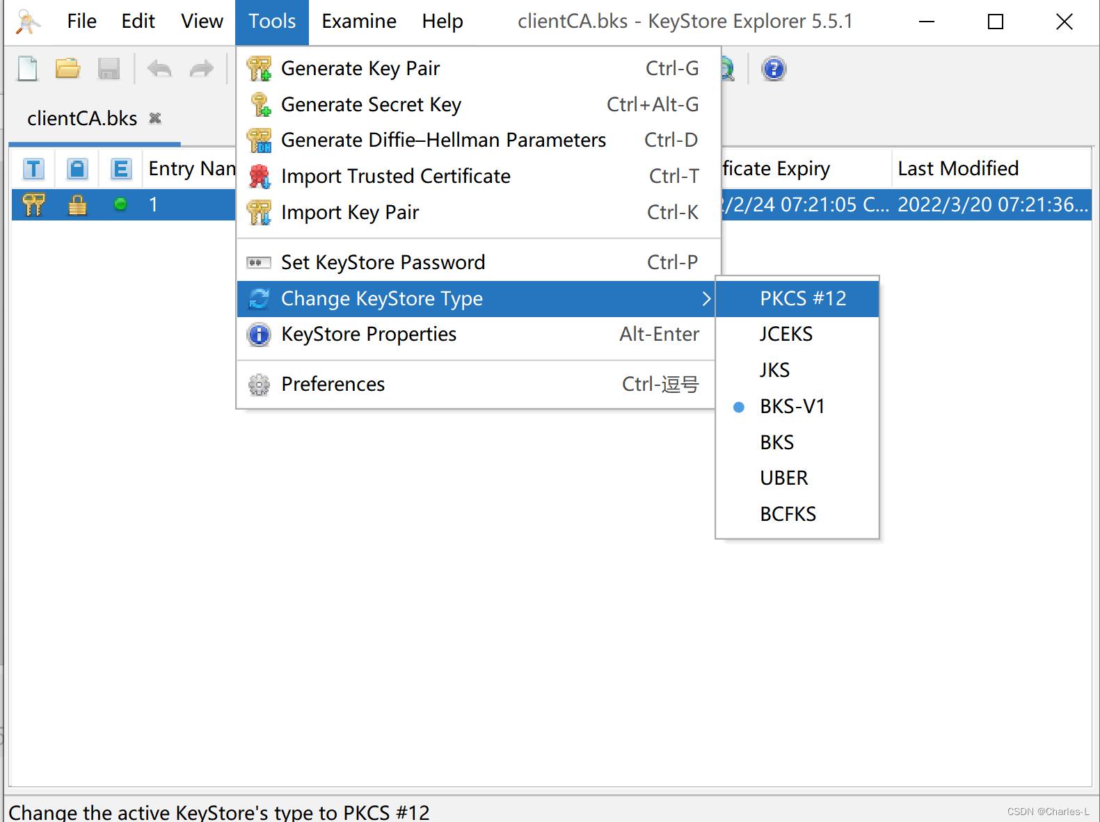Choose Import Trusted Certificate entry

(479, 176)
